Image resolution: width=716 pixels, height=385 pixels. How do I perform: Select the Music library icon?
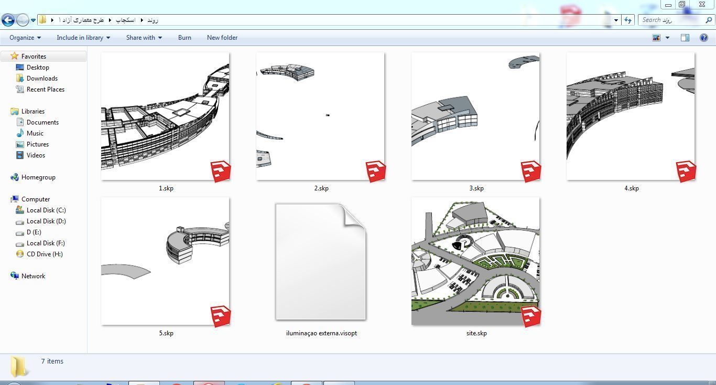click(x=20, y=133)
